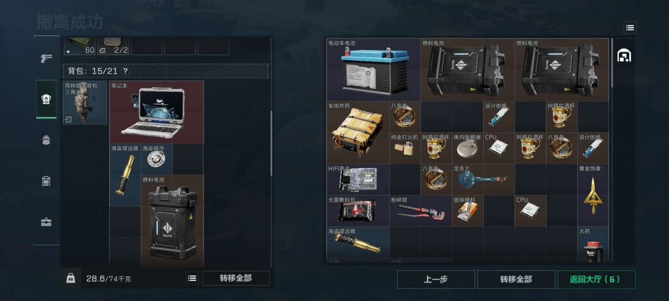Open the weapons pistol tab in sidebar
The image size is (669, 301).
pos(46,58)
